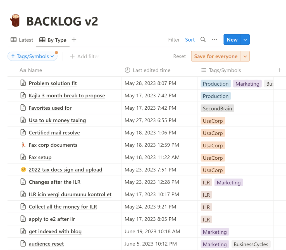286x250 pixels.
Task: Click the Name column header
Action: click(31, 70)
